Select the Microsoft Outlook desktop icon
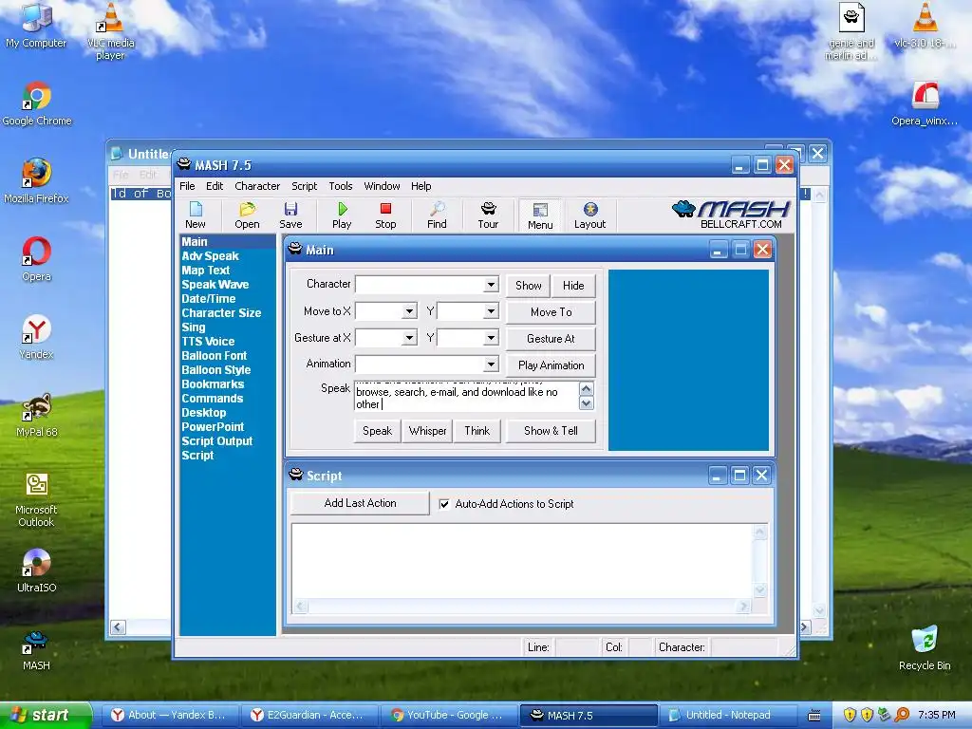 (x=37, y=499)
